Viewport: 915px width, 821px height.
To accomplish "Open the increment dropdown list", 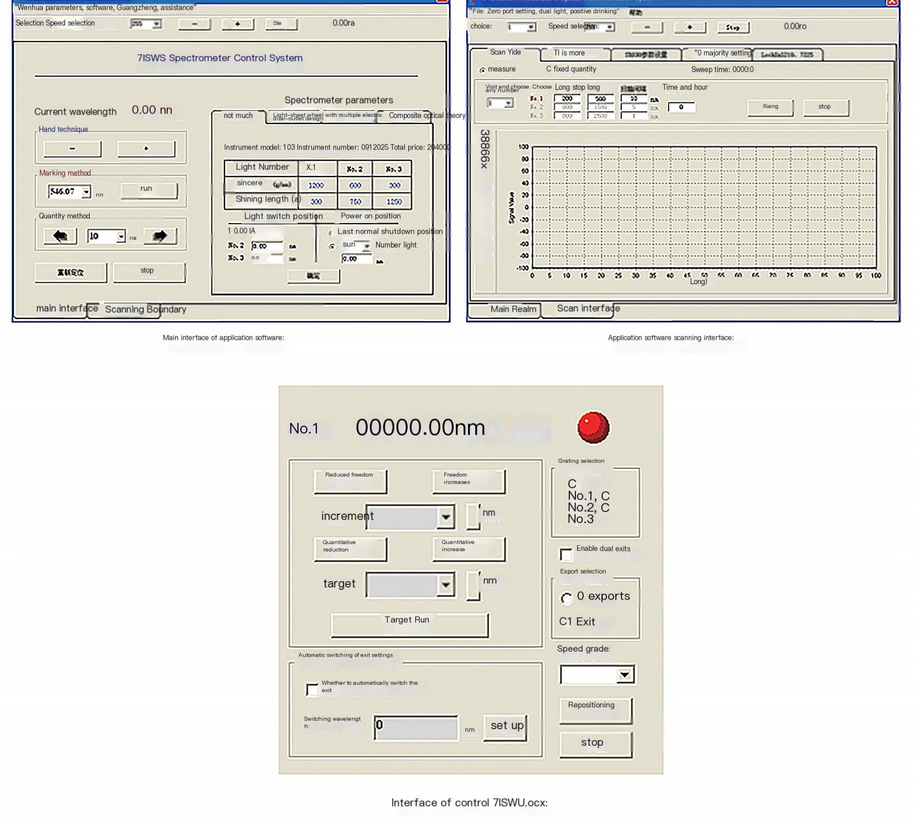I will point(445,517).
